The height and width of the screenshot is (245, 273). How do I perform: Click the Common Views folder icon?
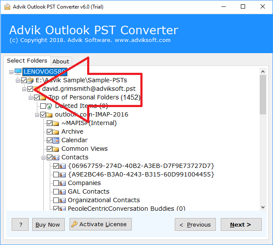pos(56,149)
